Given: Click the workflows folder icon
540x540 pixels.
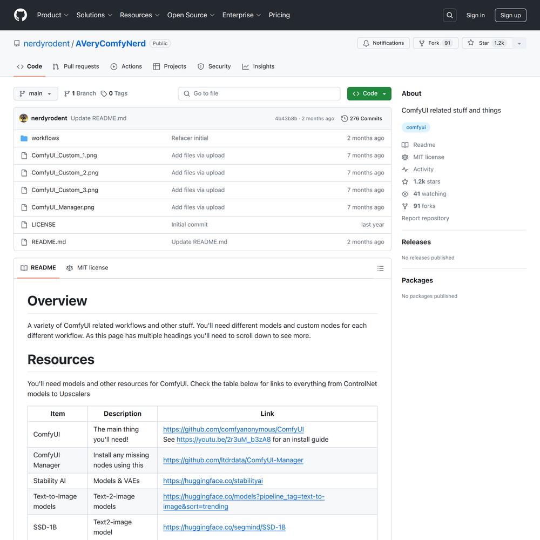Looking at the screenshot, I should (24, 138).
